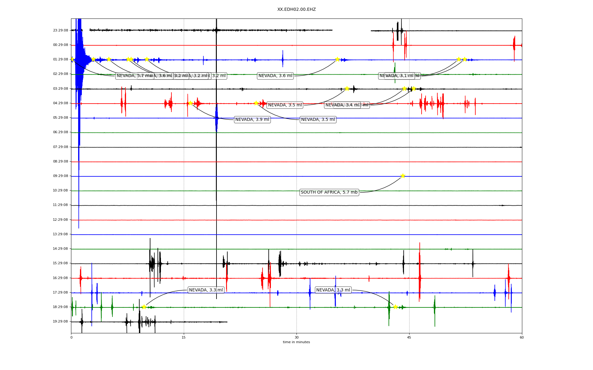Viewport: 593px width, 370px height.
Task: Click the 13:29:08 row time label
Action: tap(61, 234)
